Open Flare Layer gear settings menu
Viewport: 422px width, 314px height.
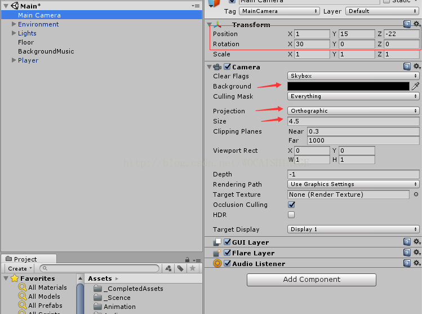click(x=416, y=253)
